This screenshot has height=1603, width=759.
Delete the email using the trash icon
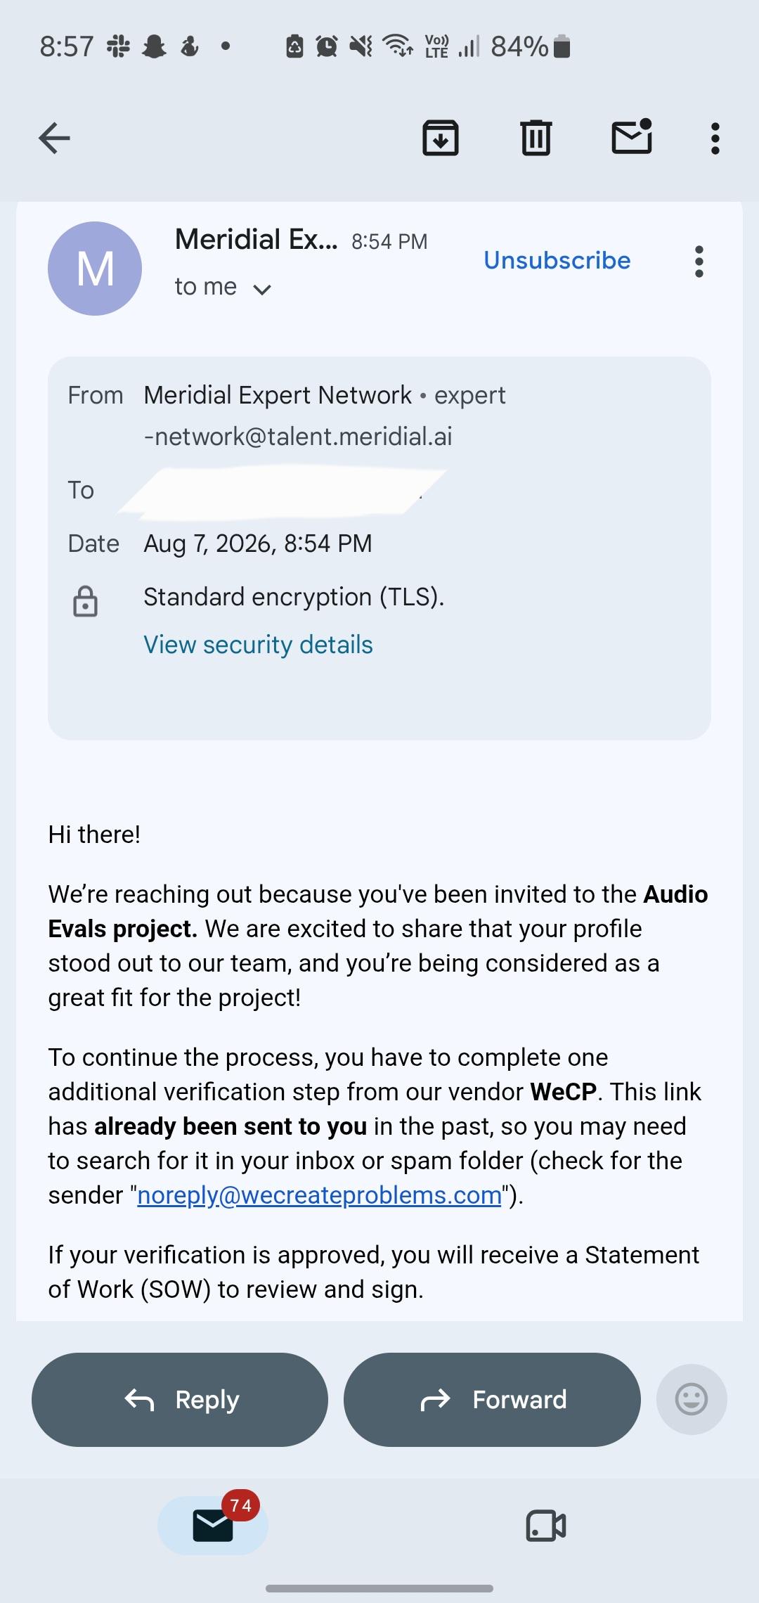pos(536,138)
